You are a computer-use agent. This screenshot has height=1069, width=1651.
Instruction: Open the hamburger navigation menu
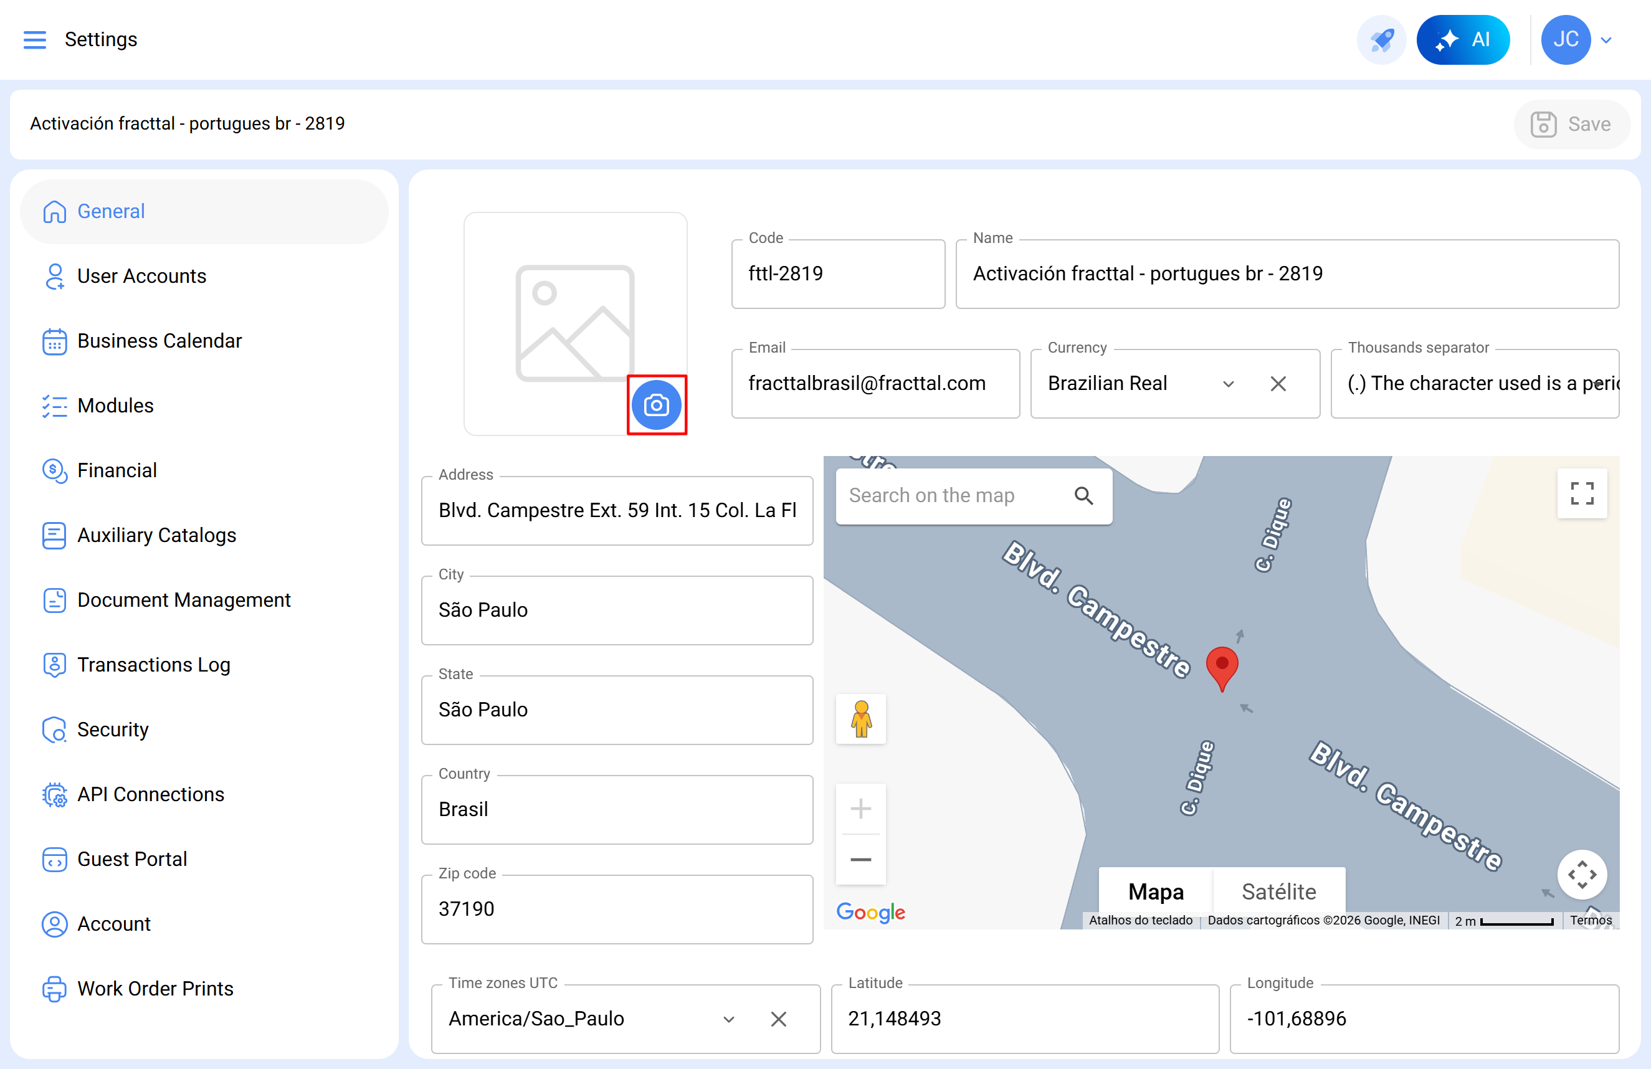point(35,39)
